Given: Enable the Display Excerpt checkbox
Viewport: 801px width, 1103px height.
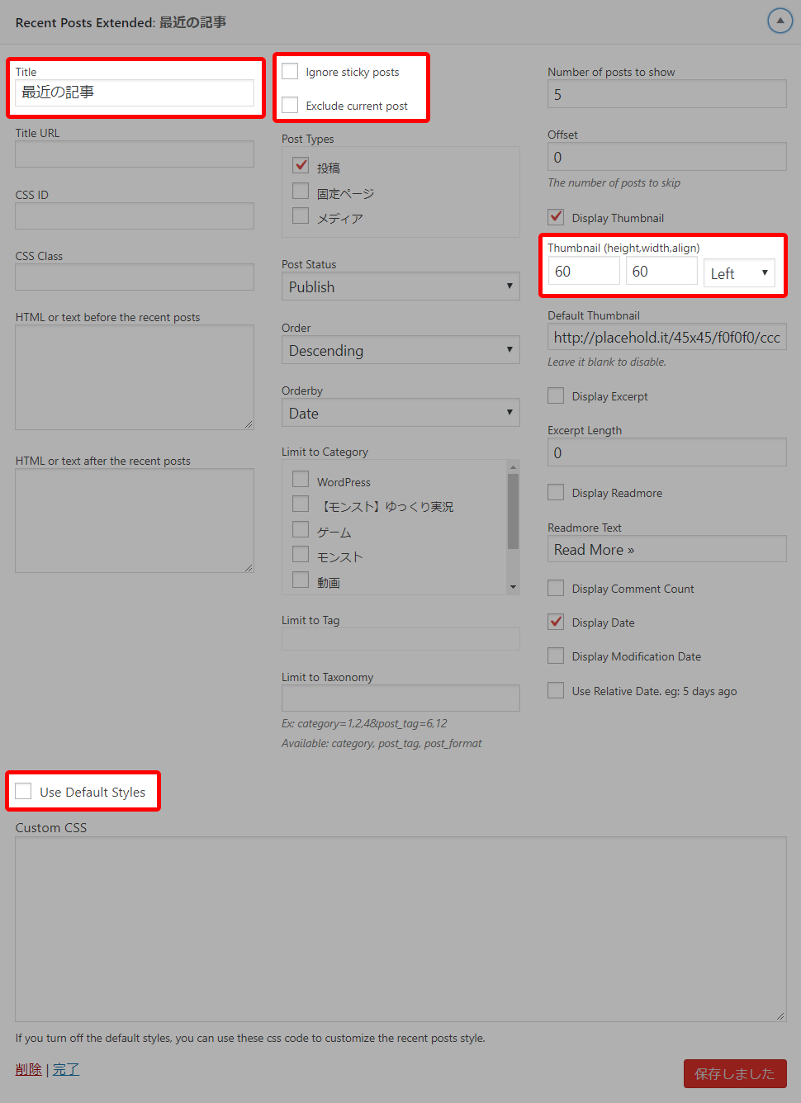Looking at the screenshot, I should tap(556, 395).
